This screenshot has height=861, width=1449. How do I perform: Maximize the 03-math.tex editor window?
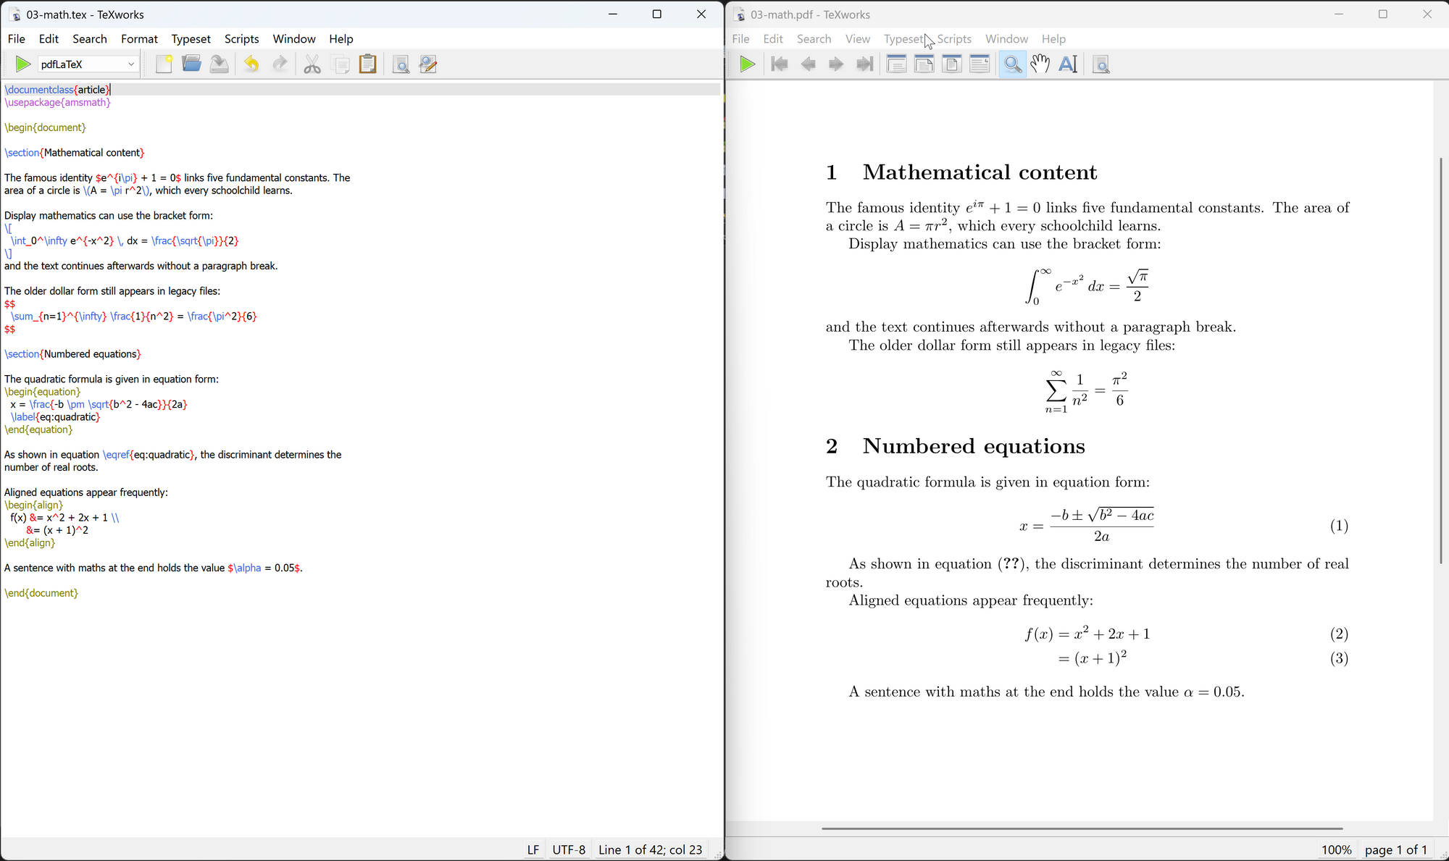coord(657,14)
